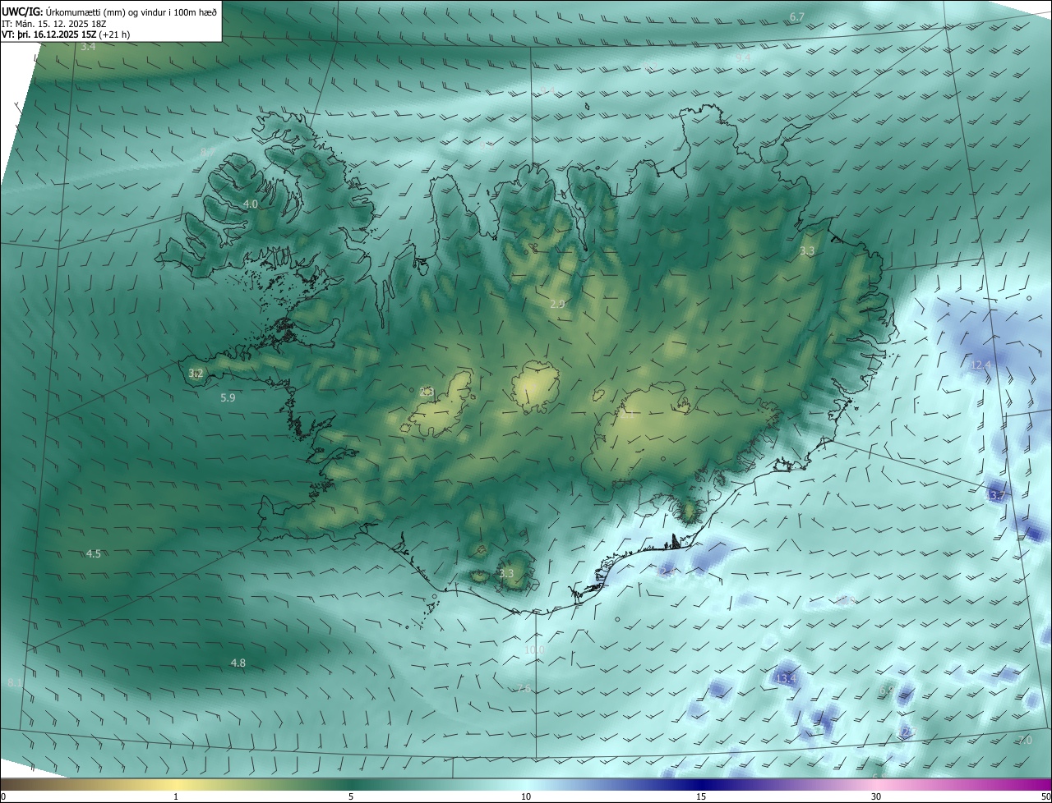
Task: Click the 3.3 value inside the southern glacier outline
Action: [x=506, y=574]
